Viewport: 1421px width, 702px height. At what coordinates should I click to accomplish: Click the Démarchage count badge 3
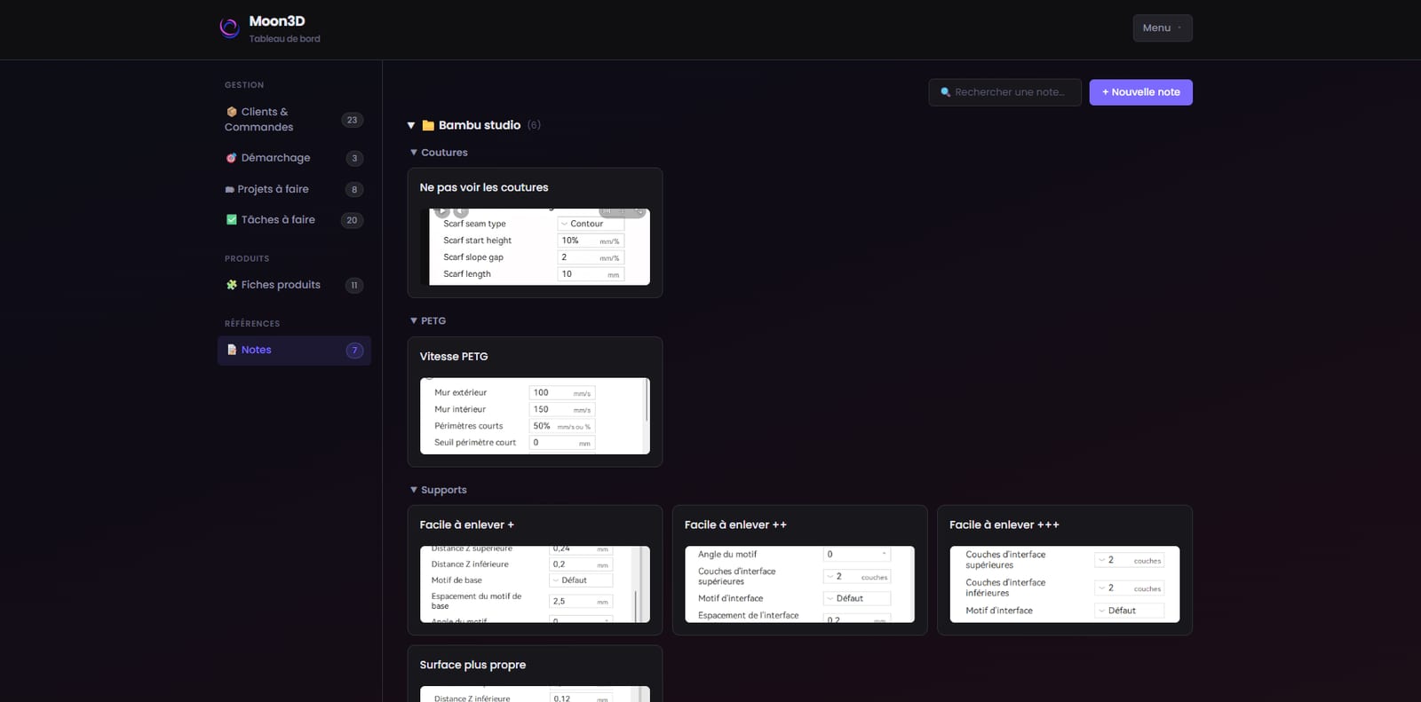coord(354,158)
